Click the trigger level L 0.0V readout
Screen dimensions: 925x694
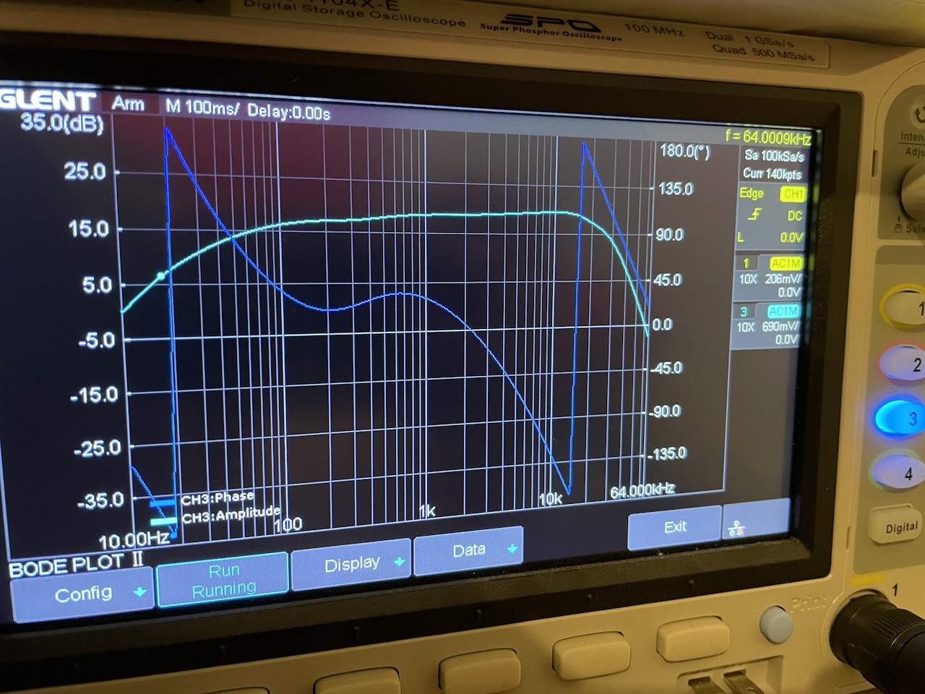click(770, 237)
